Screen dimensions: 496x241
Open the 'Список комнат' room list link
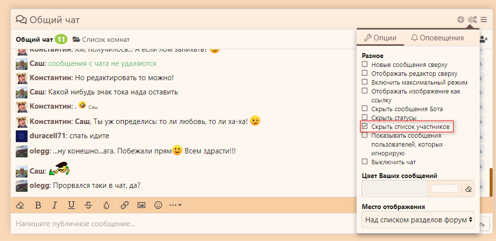[x=101, y=39]
